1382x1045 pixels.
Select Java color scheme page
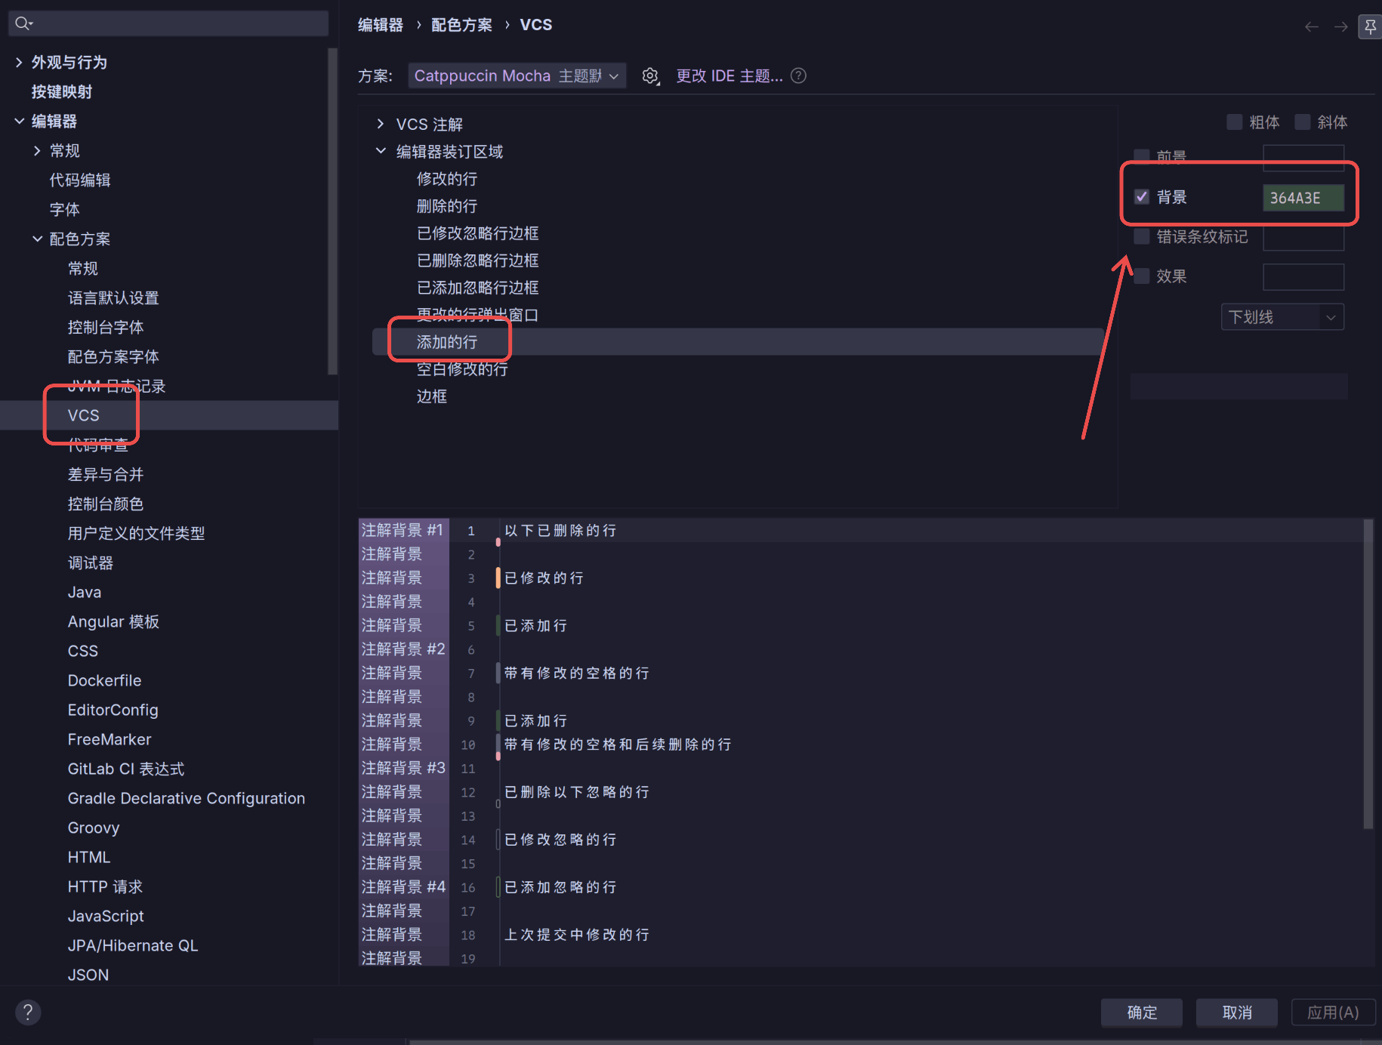click(85, 592)
